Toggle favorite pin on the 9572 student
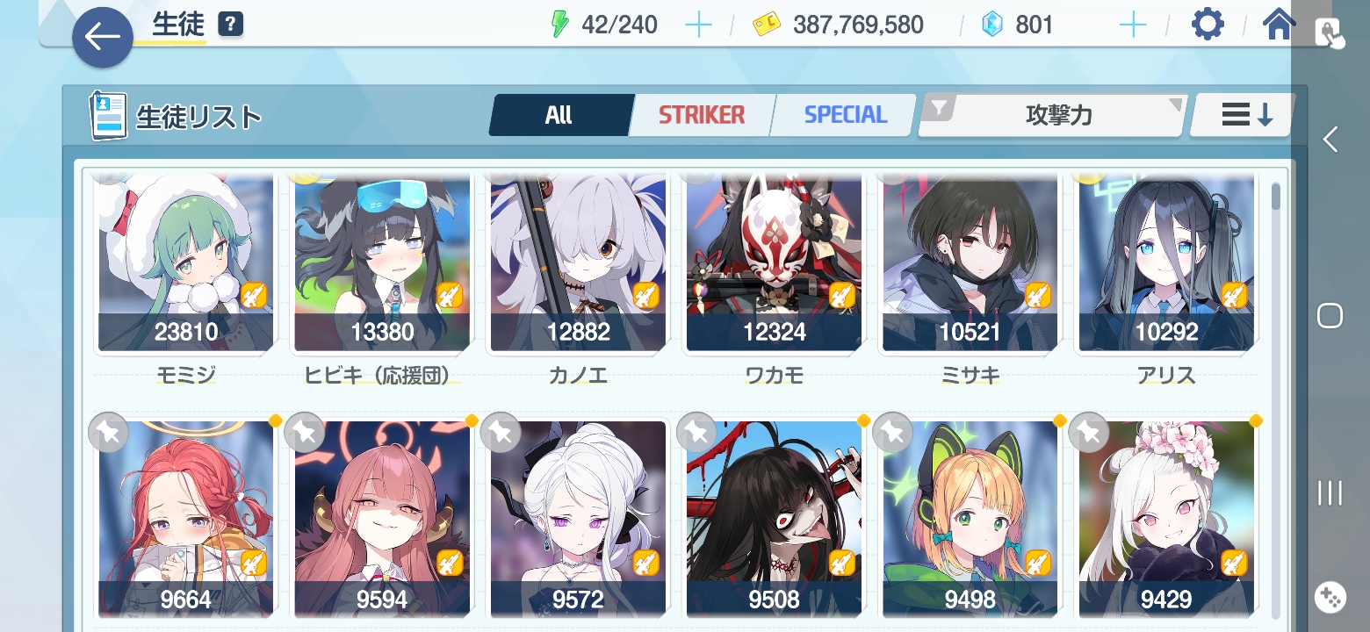The width and height of the screenshot is (1370, 632). [x=501, y=432]
